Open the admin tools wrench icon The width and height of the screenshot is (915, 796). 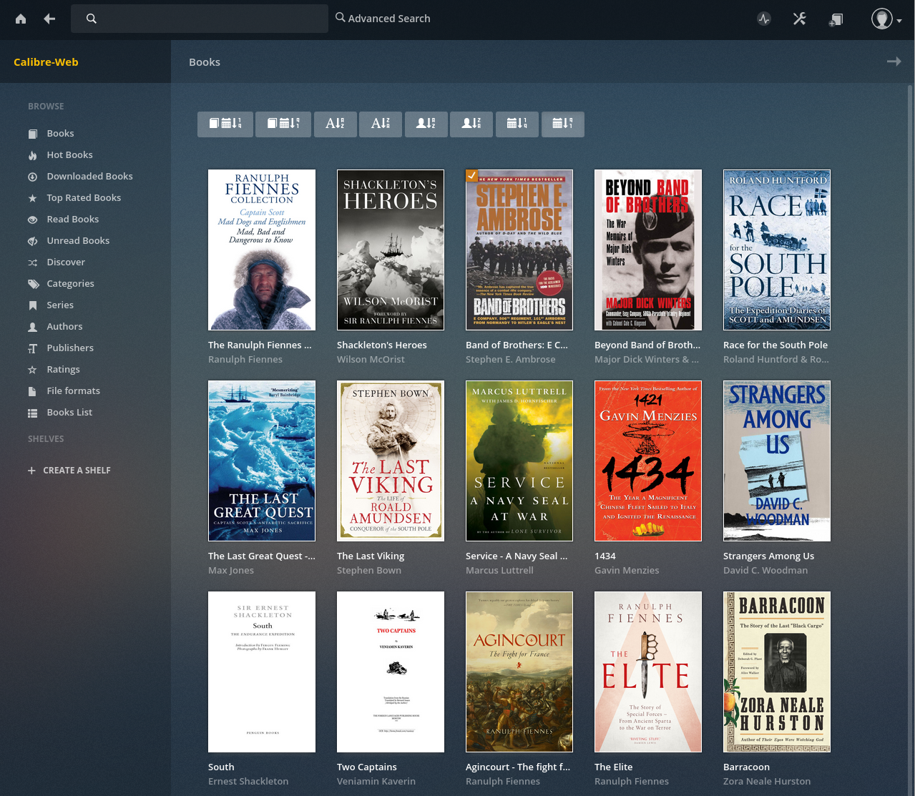[800, 19]
